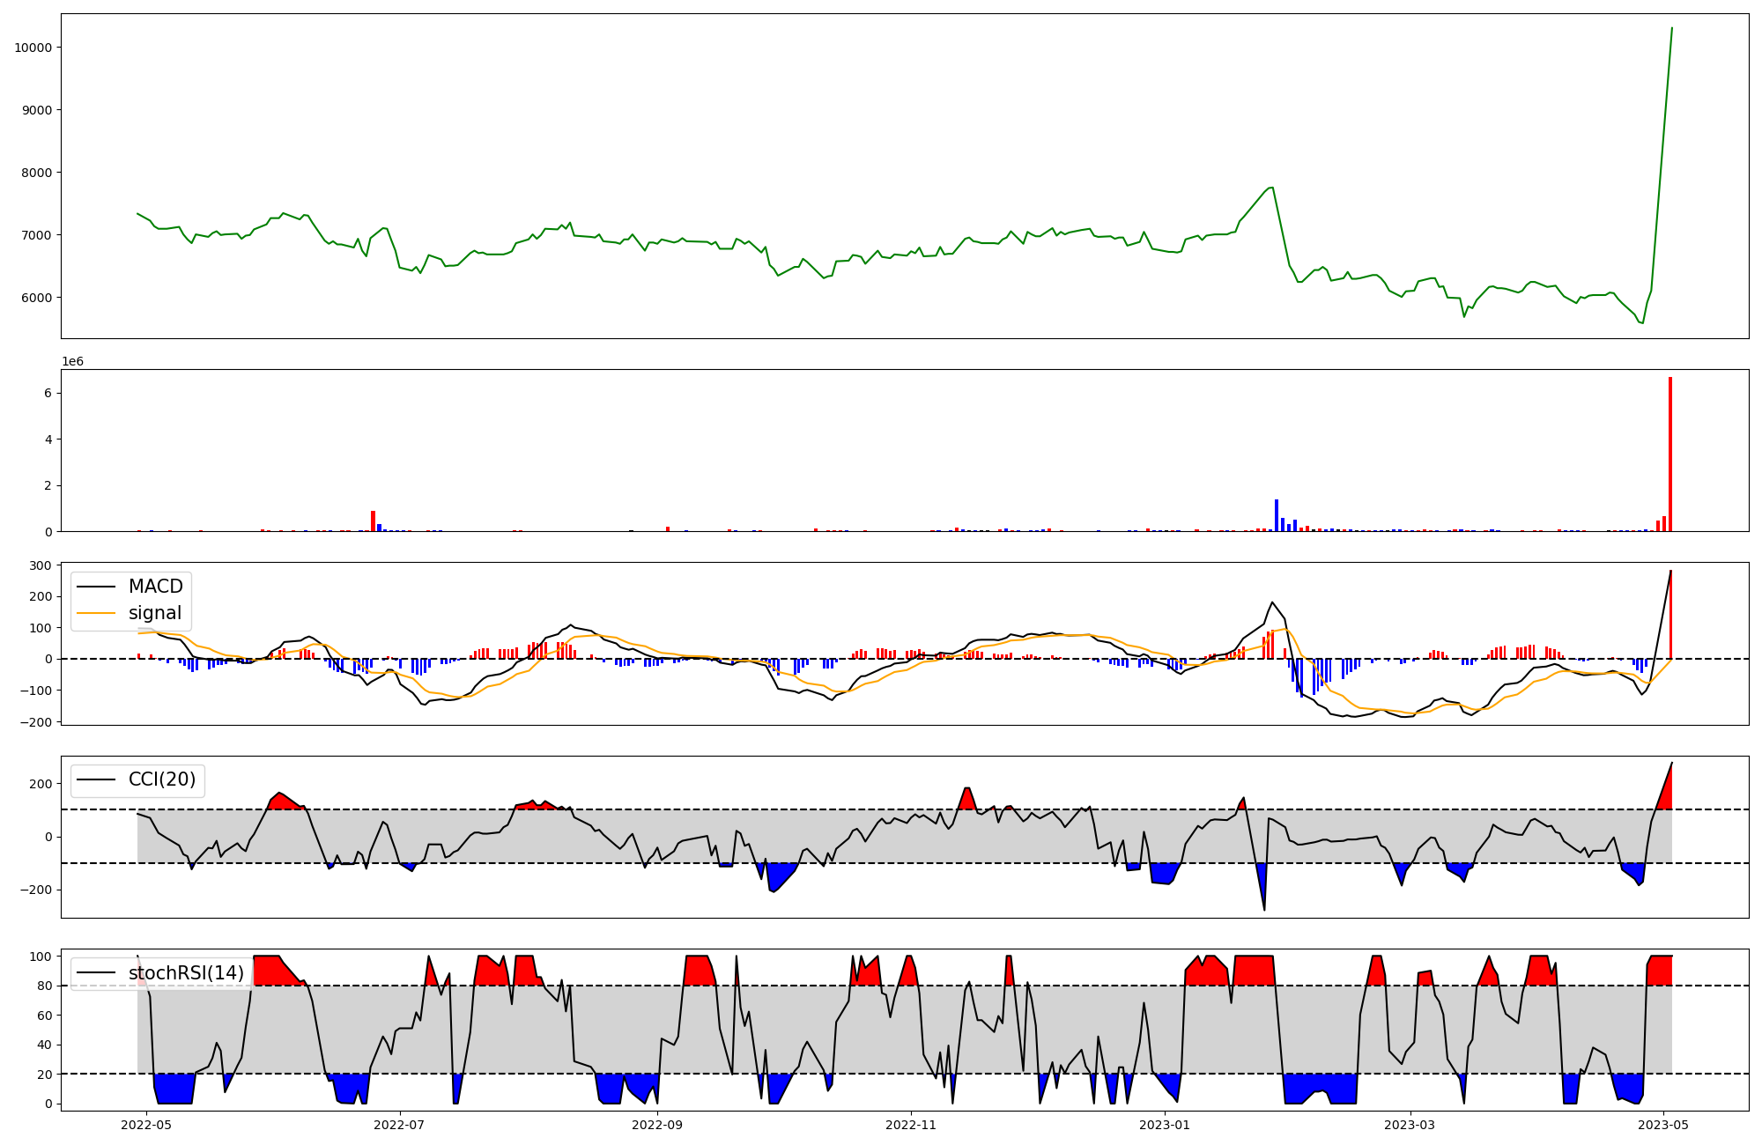Click the 7000 price axis tick label

click(x=36, y=235)
